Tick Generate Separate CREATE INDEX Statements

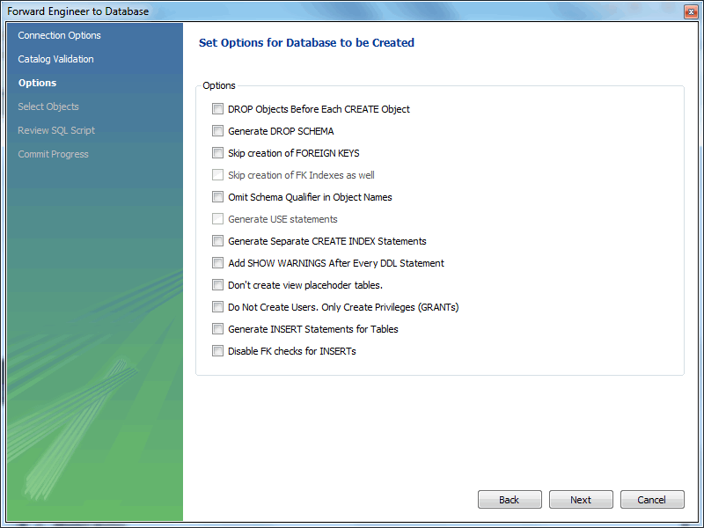pyautogui.click(x=217, y=241)
